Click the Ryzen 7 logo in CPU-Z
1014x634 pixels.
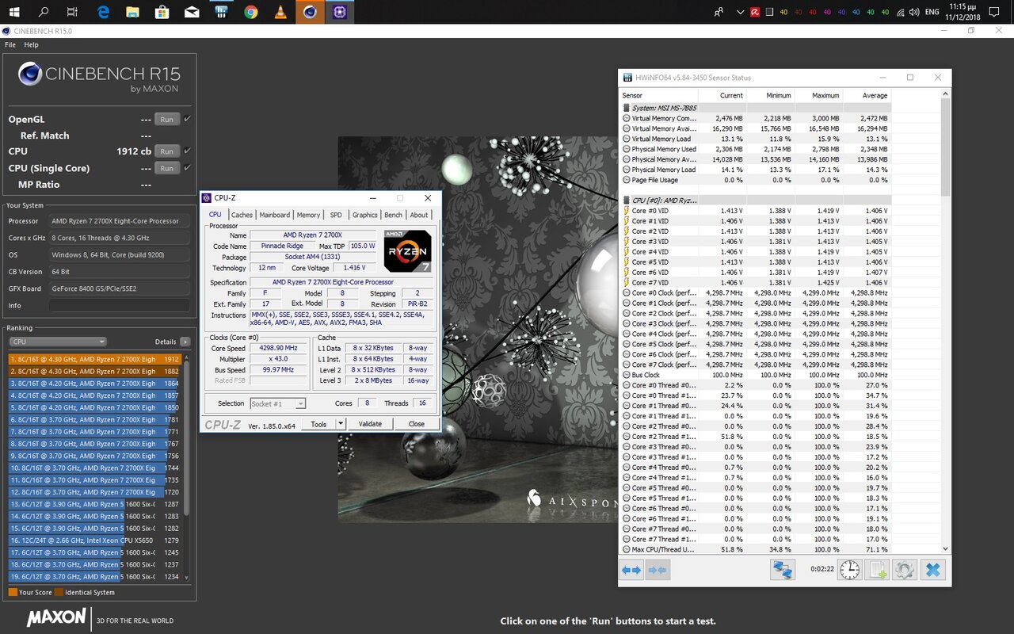point(407,251)
